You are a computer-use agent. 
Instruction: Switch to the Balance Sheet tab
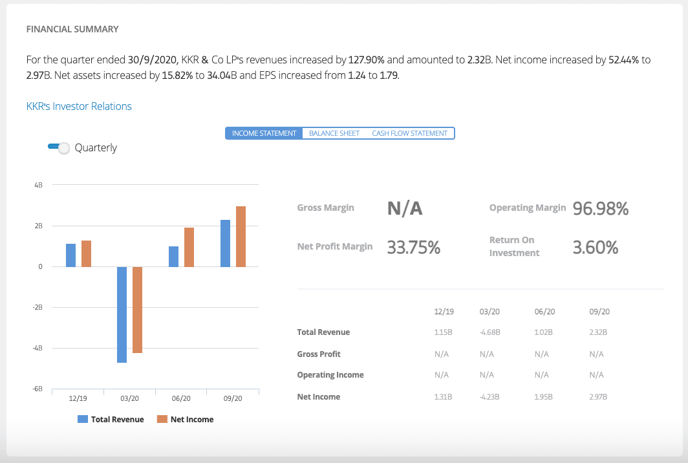pyautogui.click(x=334, y=133)
